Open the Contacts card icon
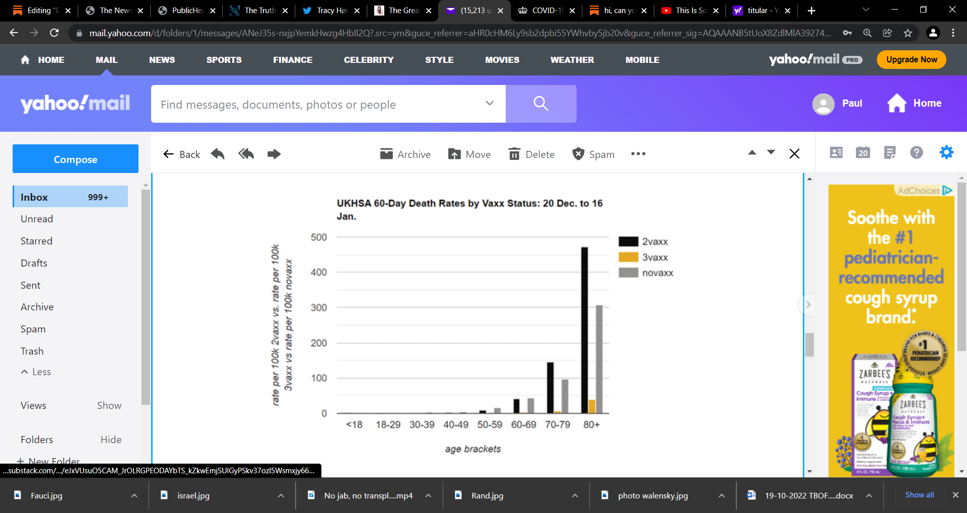This screenshot has width=967, height=513. tap(836, 152)
